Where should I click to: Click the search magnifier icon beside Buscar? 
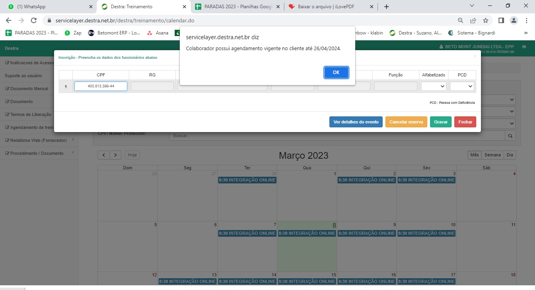click(x=510, y=136)
